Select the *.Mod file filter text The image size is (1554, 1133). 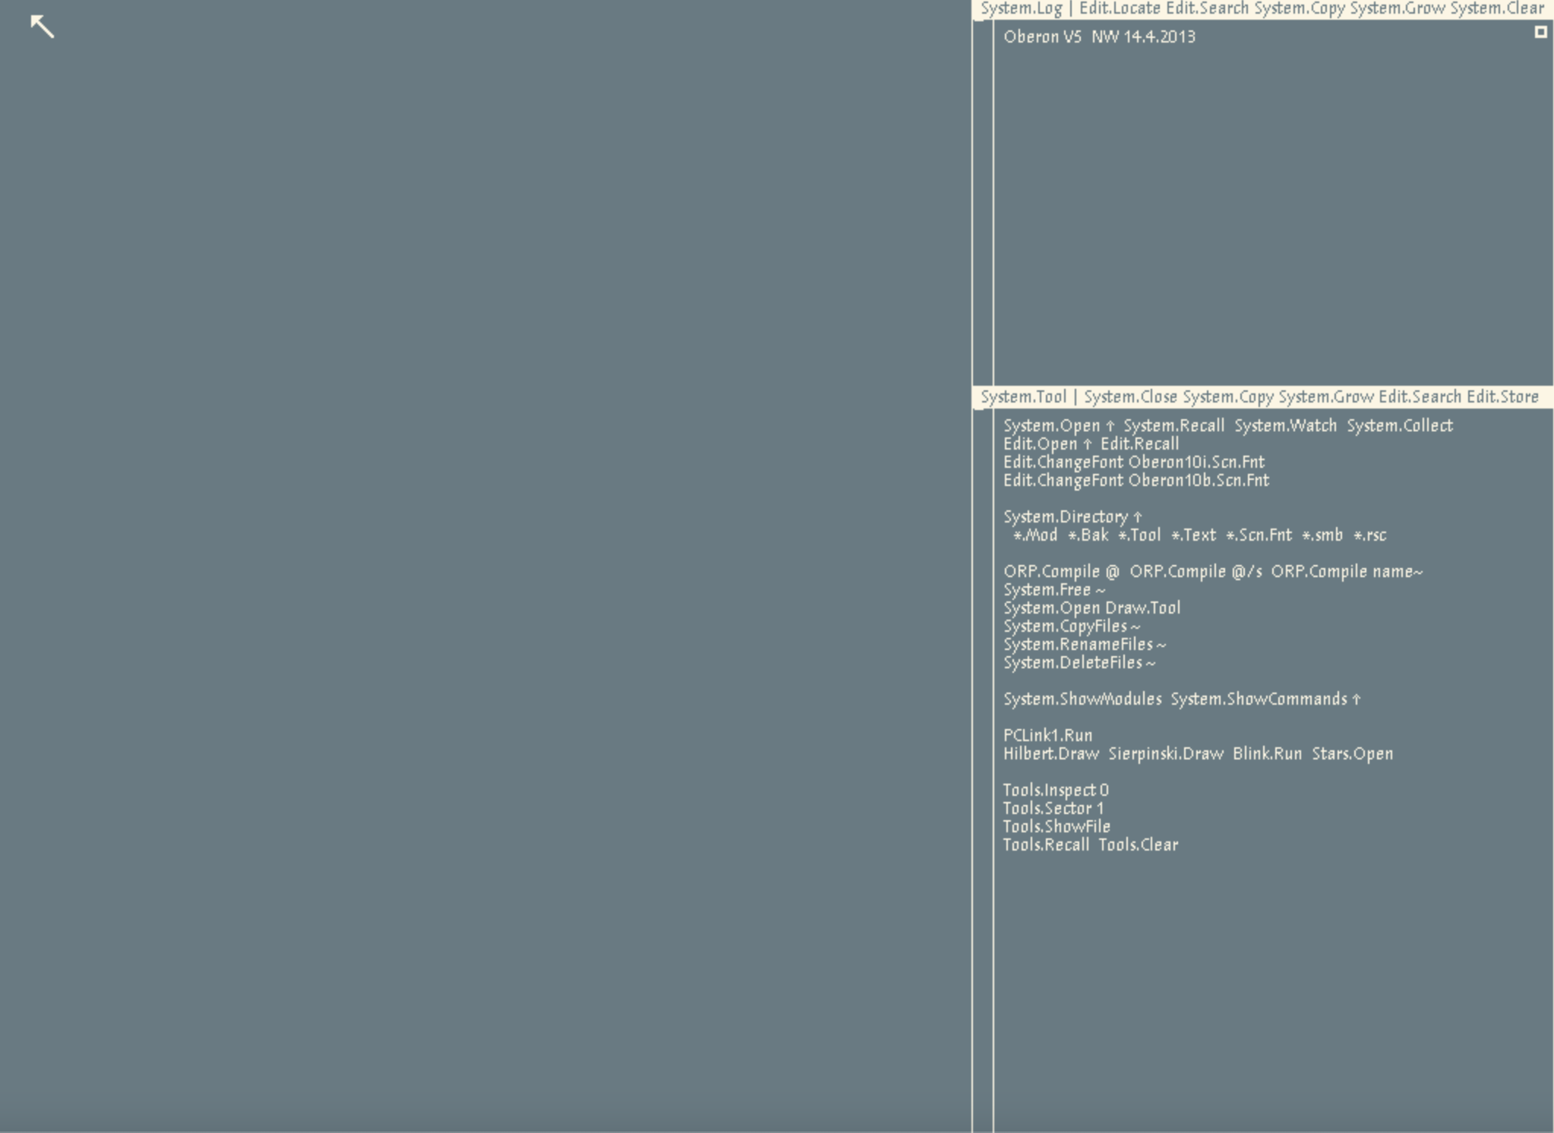point(1034,535)
